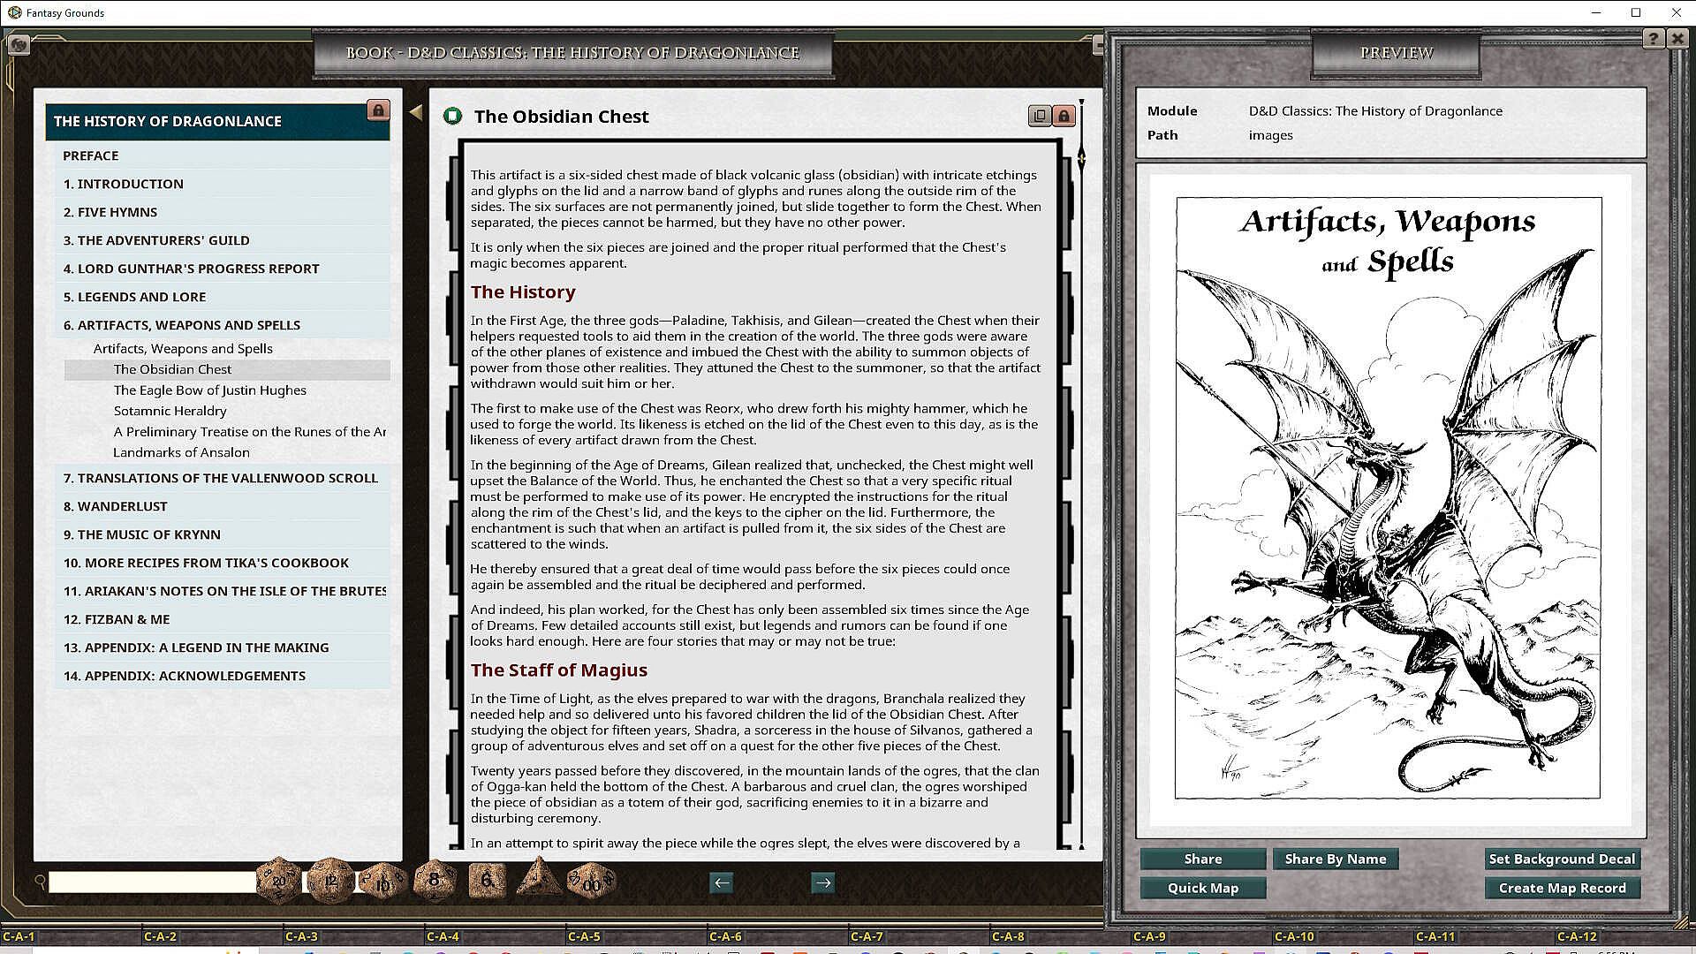Expand chapter 8 Wanderlust

(x=222, y=506)
